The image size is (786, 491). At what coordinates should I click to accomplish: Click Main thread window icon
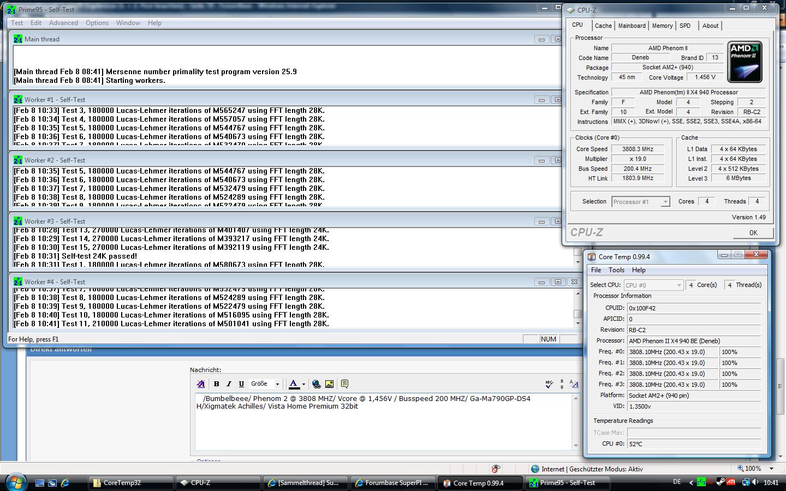(x=18, y=39)
